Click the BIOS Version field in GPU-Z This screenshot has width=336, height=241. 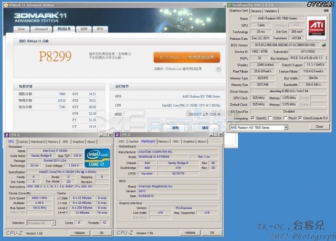285,45
